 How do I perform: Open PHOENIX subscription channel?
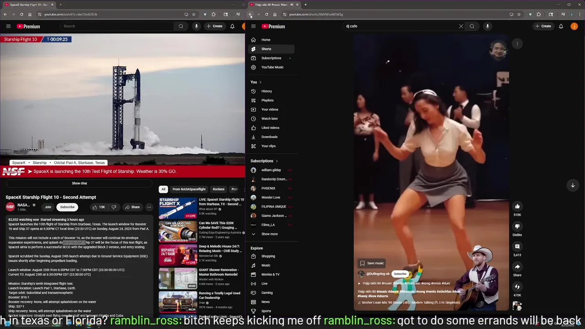(x=272, y=188)
